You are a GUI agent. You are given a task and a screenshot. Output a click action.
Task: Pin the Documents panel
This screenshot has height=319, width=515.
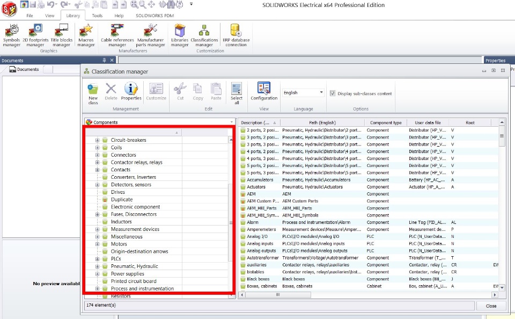pyautogui.click(x=104, y=60)
